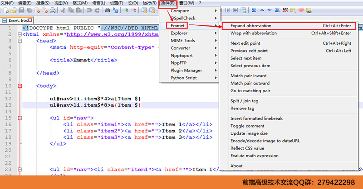Screen dimensions: 363x189
Task: Toggle synchronized horizontal scrolling icon
Action: click(x=152, y=10)
